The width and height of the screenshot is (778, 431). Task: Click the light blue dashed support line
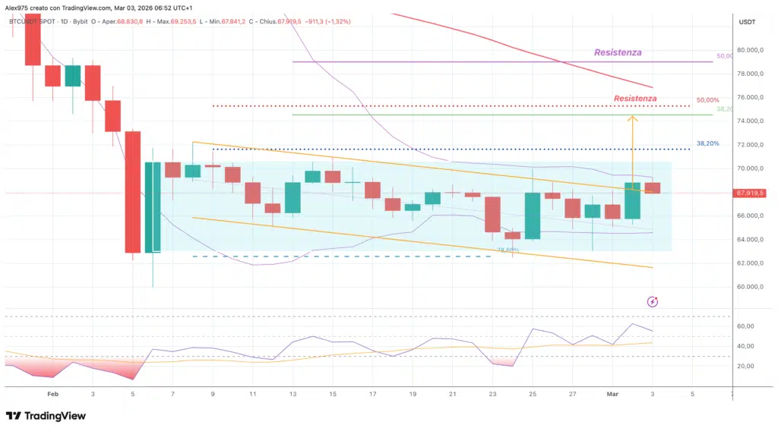pyautogui.click(x=342, y=256)
